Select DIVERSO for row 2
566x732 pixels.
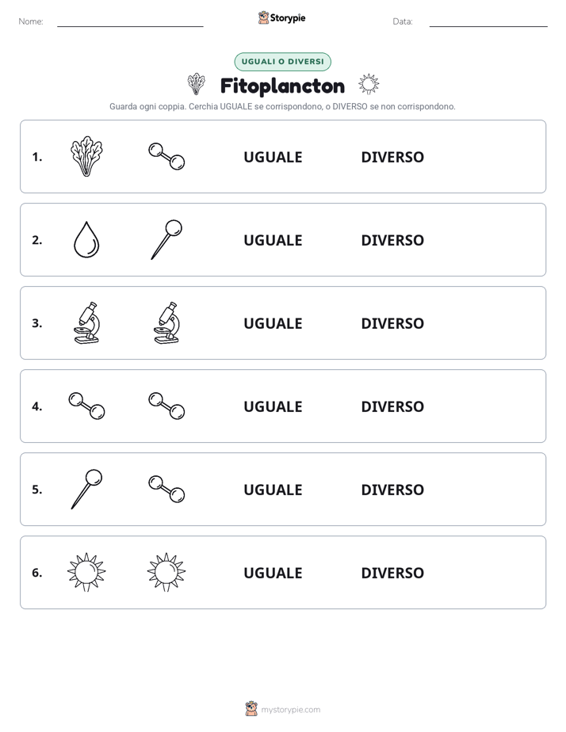point(392,240)
